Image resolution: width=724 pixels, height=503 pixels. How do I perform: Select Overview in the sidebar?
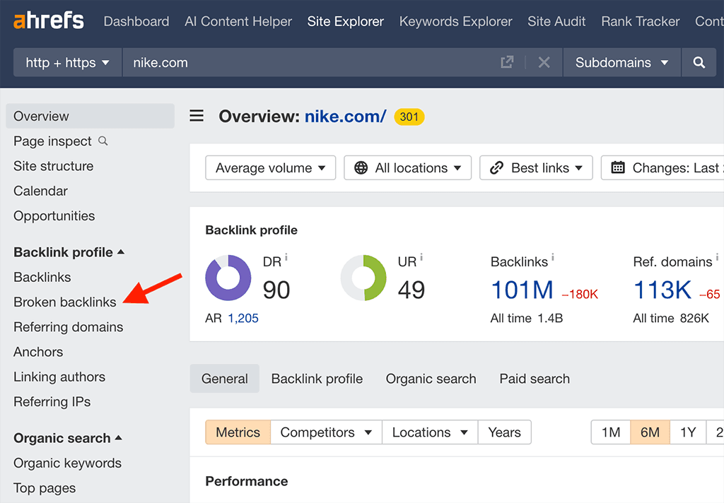coord(90,116)
